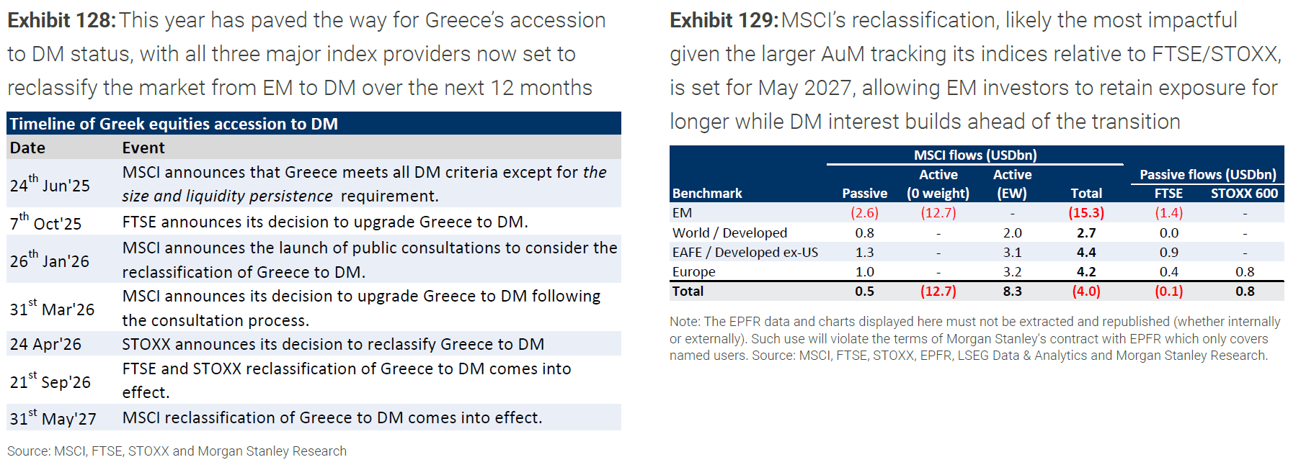Select the EAFE / Developed ex-US row label
Screen dimensions: 1301x470
click(745, 253)
